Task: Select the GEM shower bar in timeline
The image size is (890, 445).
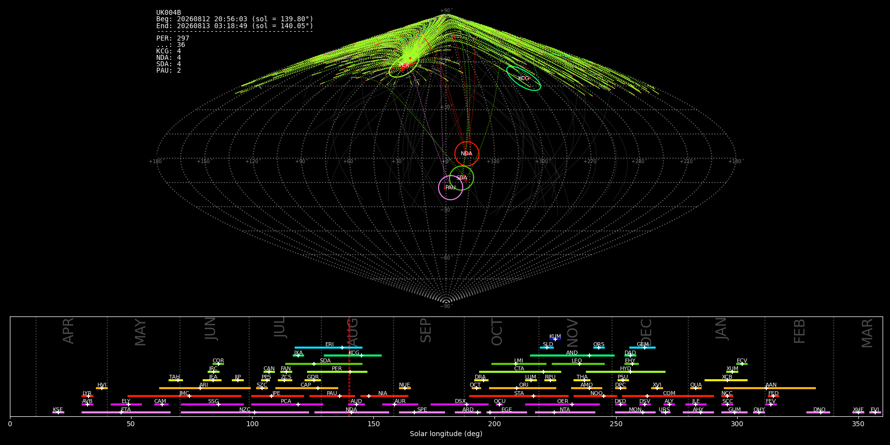Action: click(x=642, y=348)
